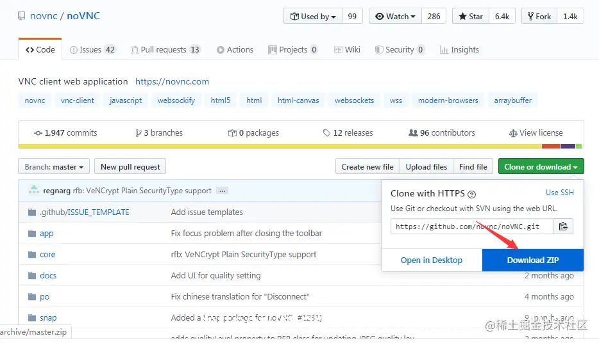
Task: Open the Wiki tab
Action: [347, 49]
